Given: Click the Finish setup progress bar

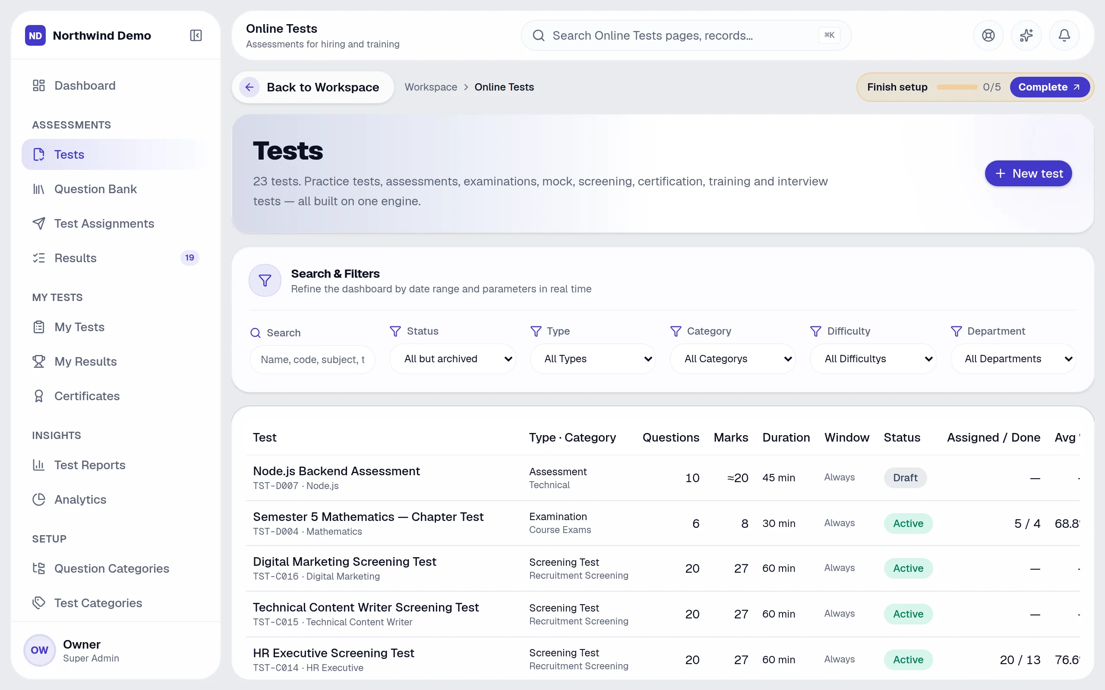Looking at the screenshot, I should click(x=957, y=87).
